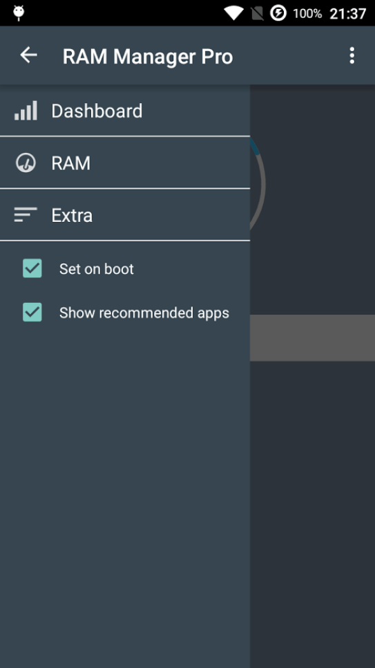Collapse the Extra section

(125, 214)
